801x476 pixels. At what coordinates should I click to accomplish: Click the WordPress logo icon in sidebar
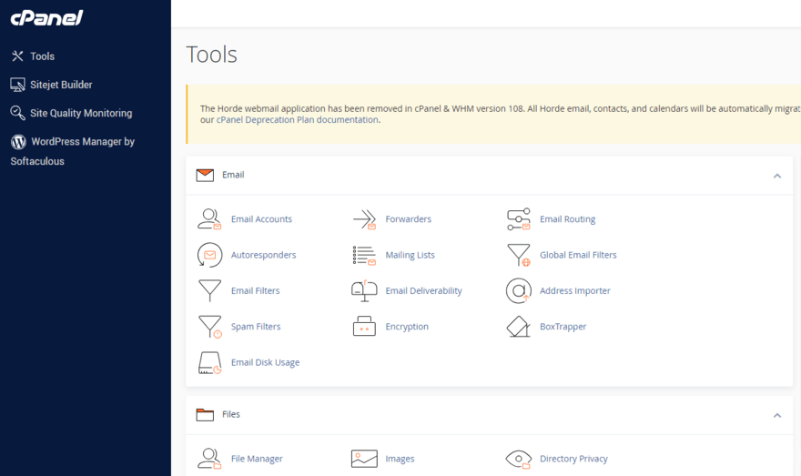pyautogui.click(x=18, y=141)
